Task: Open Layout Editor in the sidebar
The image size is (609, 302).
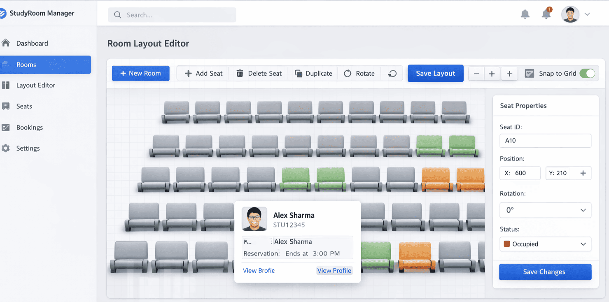Action: click(x=35, y=85)
